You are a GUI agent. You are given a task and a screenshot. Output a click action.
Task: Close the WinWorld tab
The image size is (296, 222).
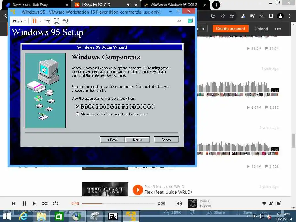pos(205,5)
